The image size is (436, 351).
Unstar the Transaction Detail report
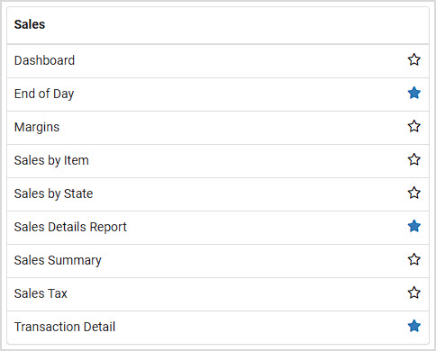click(x=414, y=326)
